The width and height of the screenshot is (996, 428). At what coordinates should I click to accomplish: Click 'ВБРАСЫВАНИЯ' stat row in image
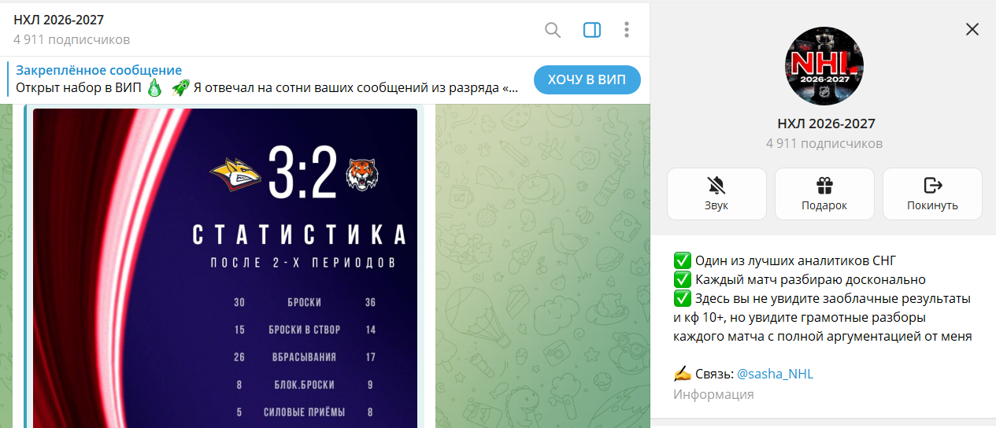tap(304, 356)
